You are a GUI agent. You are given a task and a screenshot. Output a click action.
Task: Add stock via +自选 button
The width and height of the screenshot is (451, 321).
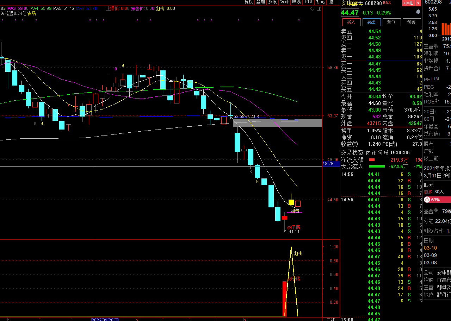coord(408,3)
